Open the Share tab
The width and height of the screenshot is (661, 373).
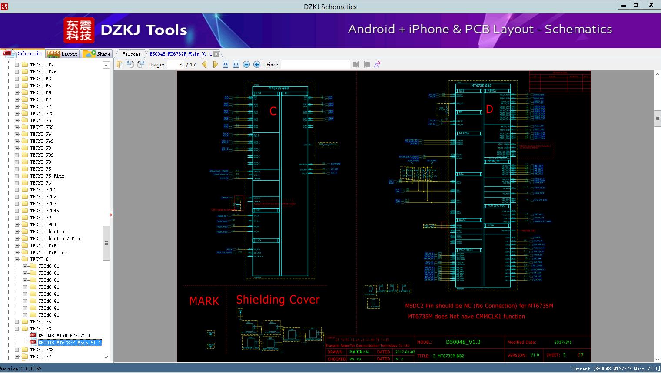click(97, 54)
